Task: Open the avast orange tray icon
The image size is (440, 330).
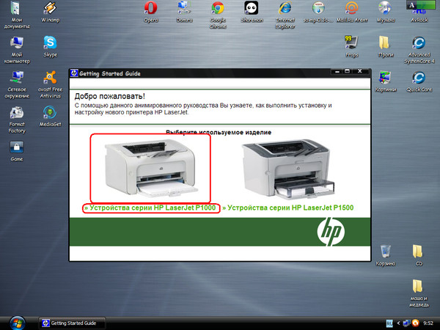Action: (x=416, y=323)
